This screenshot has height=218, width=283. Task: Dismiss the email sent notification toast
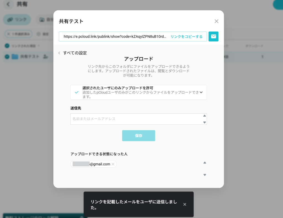pyautogui.click(x=185, y=204)
